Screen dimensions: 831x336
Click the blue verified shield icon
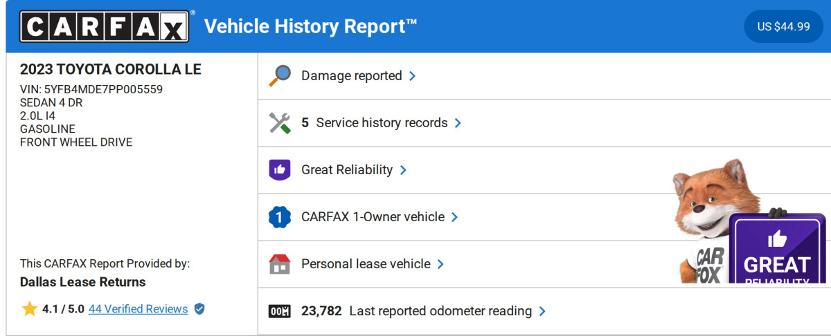point(199,309)
